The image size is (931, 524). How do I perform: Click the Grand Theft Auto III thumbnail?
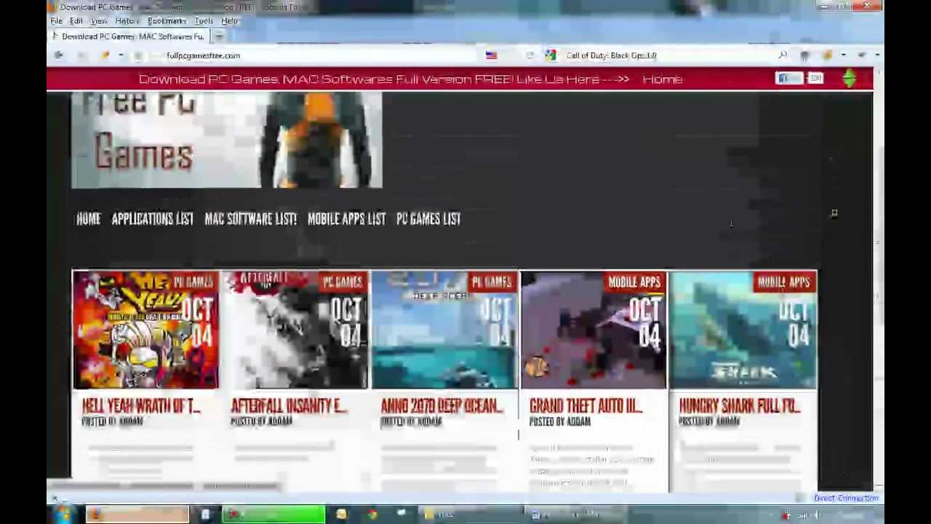pyautogui.click(x=594, y=330)
